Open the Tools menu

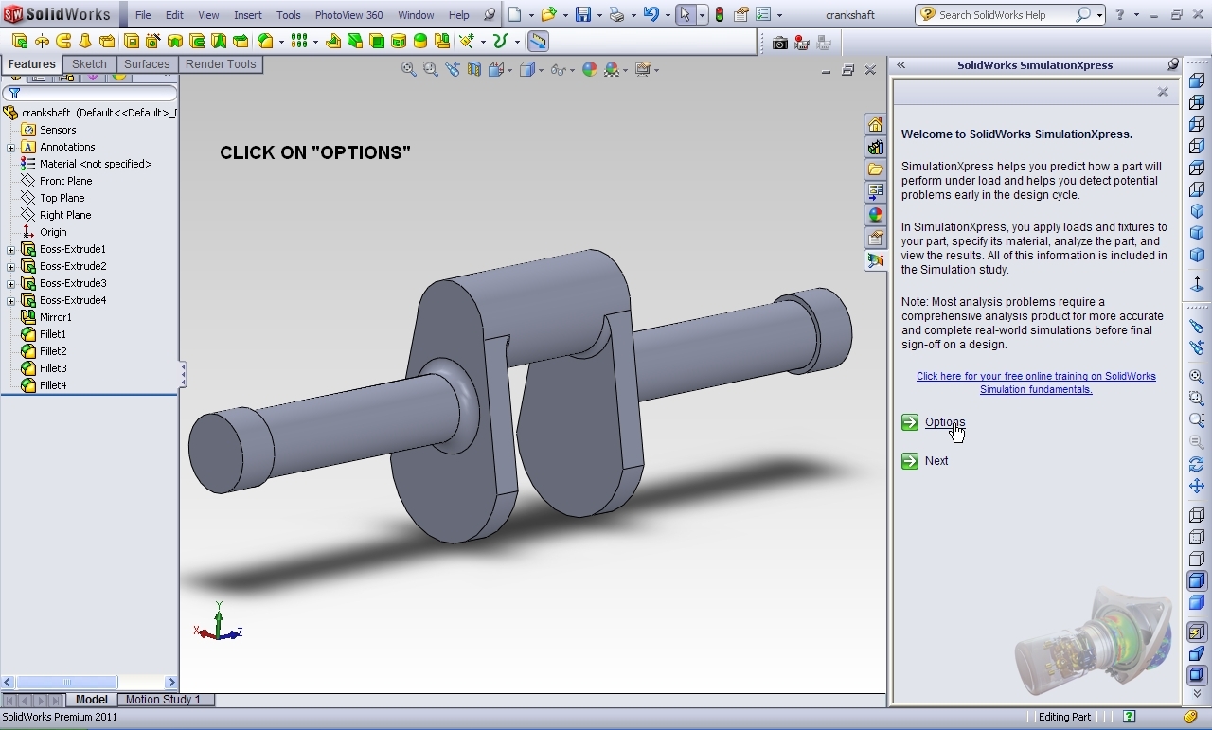(289, 15)
